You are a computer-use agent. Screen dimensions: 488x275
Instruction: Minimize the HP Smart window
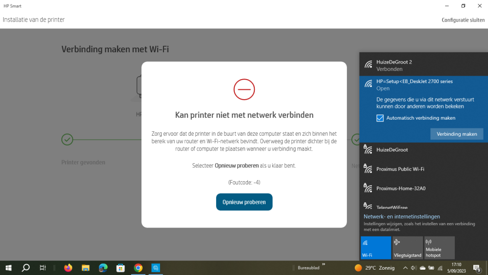click(447, 6)
